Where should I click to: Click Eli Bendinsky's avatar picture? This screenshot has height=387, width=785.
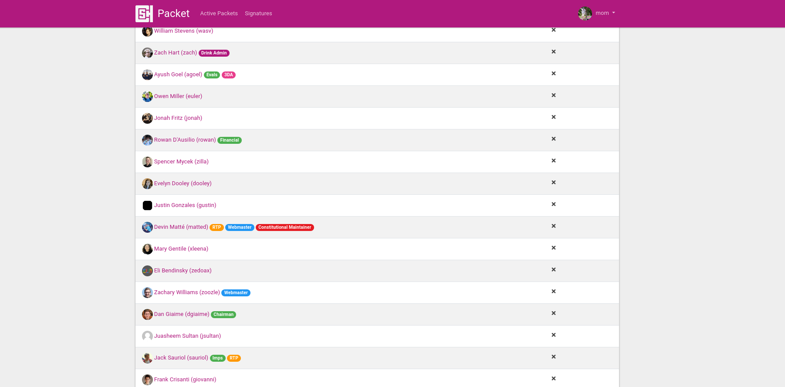pyautogui.click(x=147, y=271)
